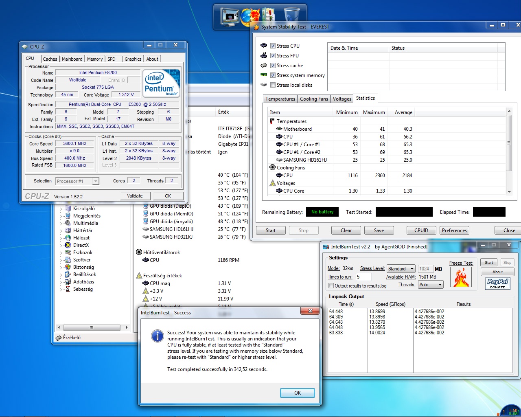Click the Stress CPU chip icon
The width and height of the screenshot is (521, 417).
[x=264, y=46]
